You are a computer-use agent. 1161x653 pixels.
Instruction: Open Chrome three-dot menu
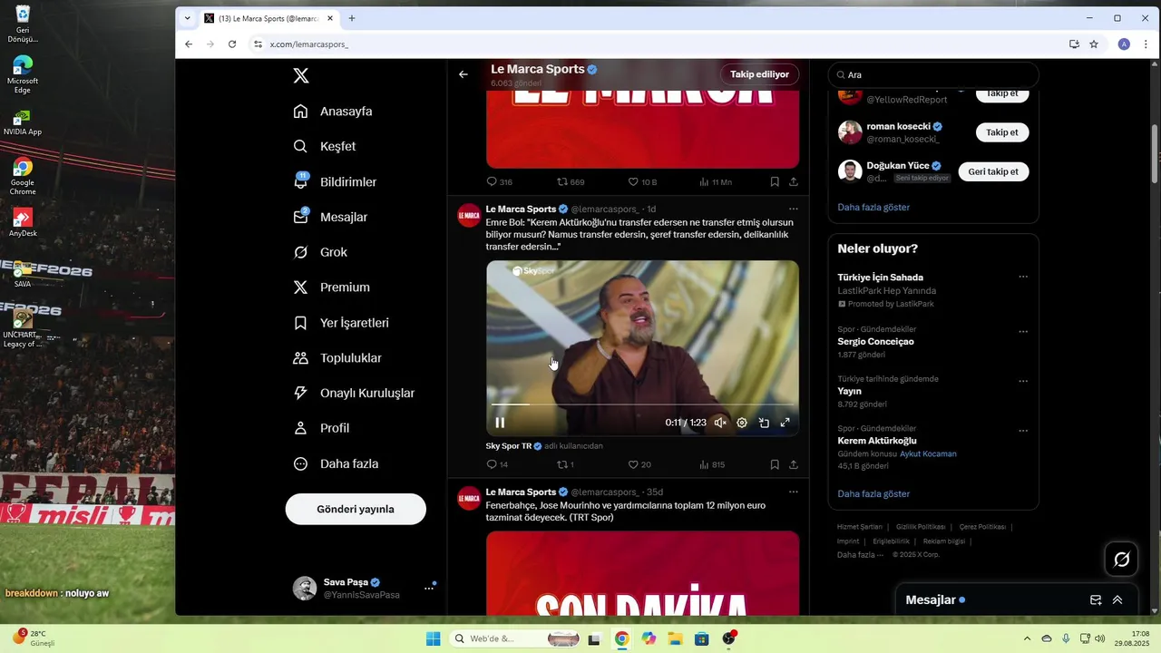[x=1146, y=44]
